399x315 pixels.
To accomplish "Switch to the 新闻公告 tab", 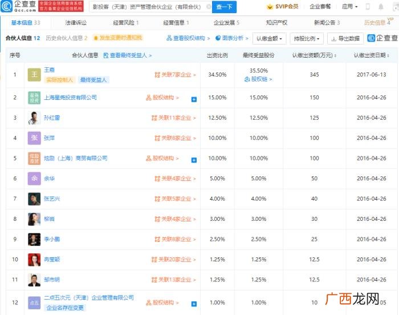I will click(327, 23).
